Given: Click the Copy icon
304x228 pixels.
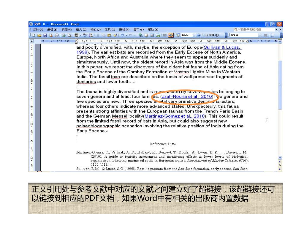Looking at the screenshot, I should point(104,35).
